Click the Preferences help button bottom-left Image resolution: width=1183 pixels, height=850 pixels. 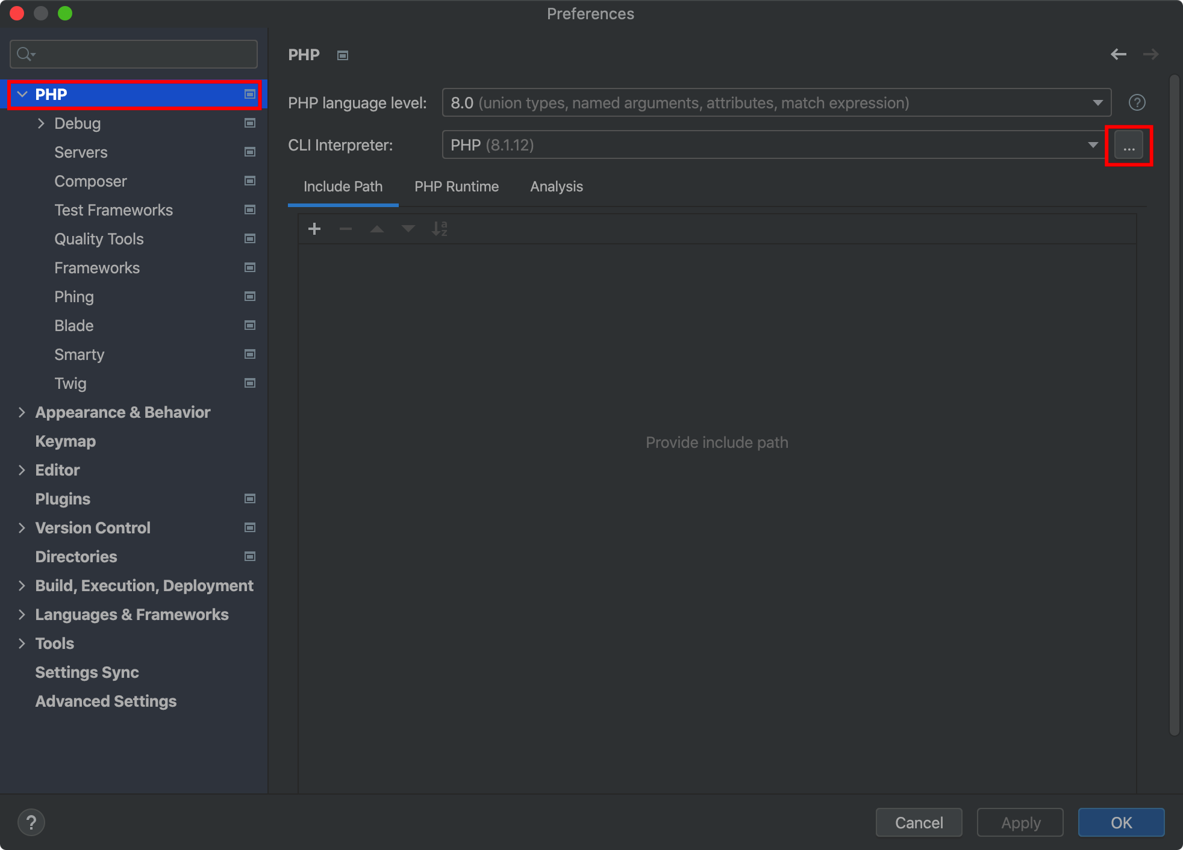click(x=31, y=822)
